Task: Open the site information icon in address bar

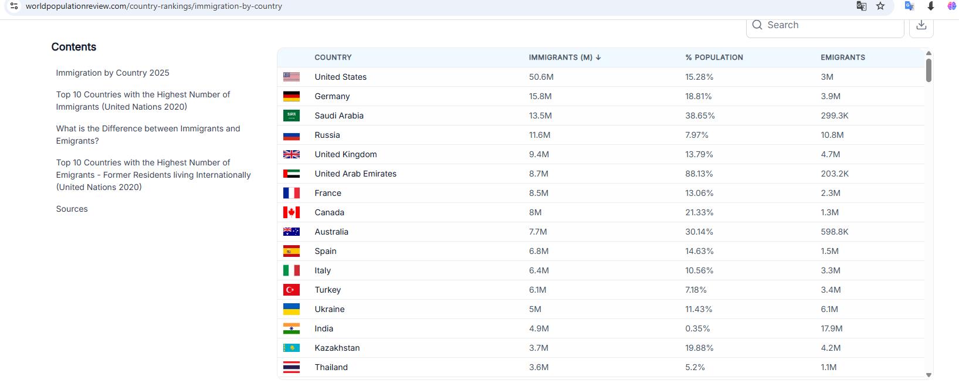Action: coord(14,6)
